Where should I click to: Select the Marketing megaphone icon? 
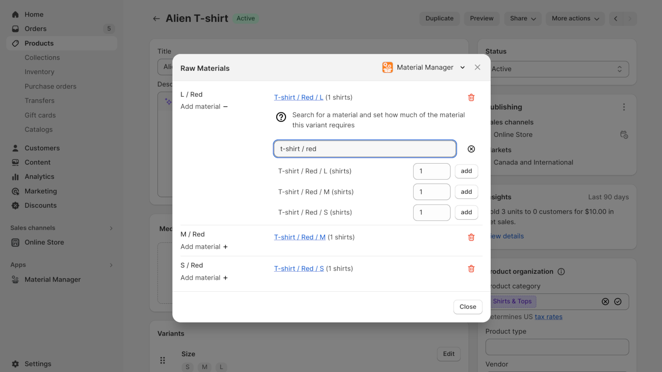click(15, 191)
